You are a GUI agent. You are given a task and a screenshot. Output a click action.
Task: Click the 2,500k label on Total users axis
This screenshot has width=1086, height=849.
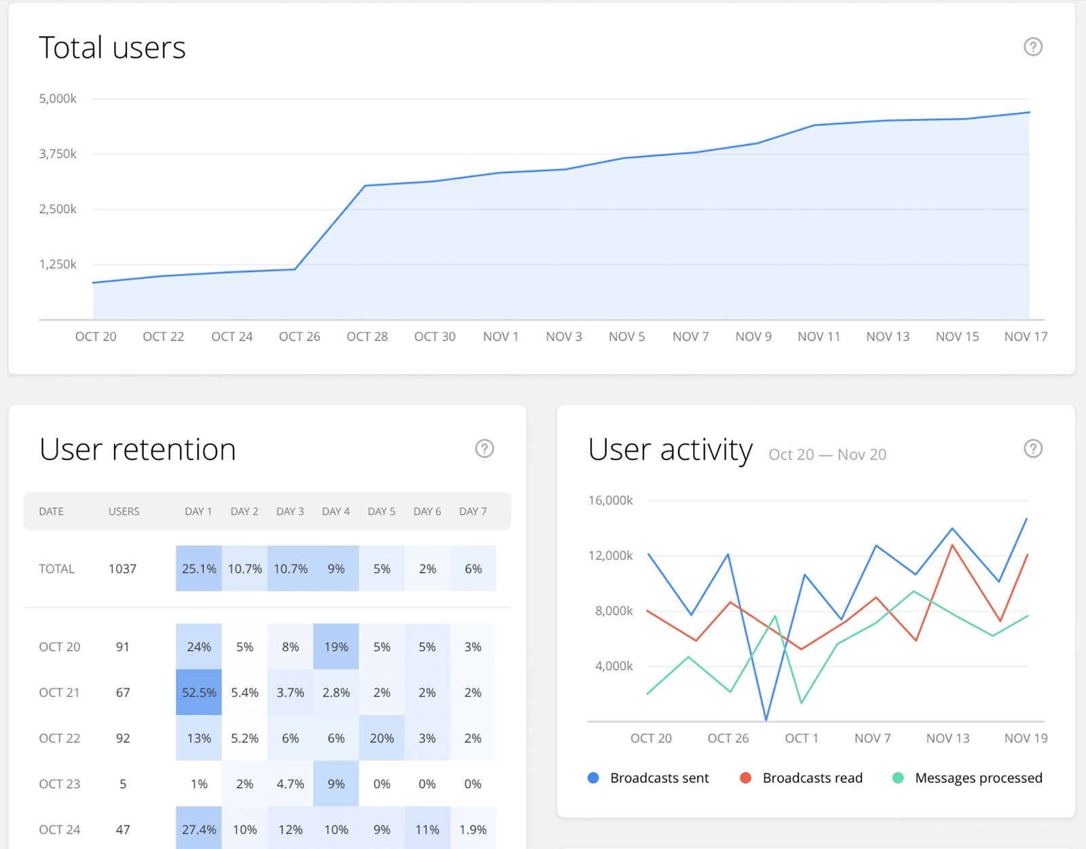58,209
